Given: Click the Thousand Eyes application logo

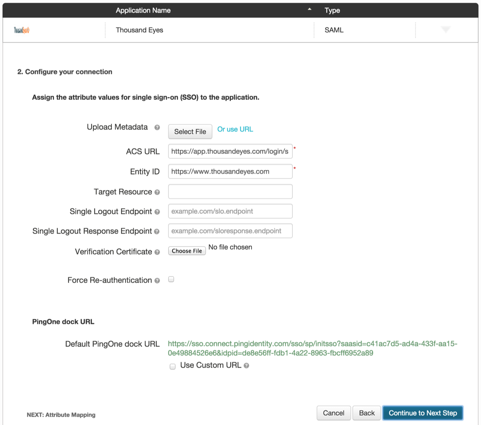Looking at the screenshot, I should click(x=22, y=30).
